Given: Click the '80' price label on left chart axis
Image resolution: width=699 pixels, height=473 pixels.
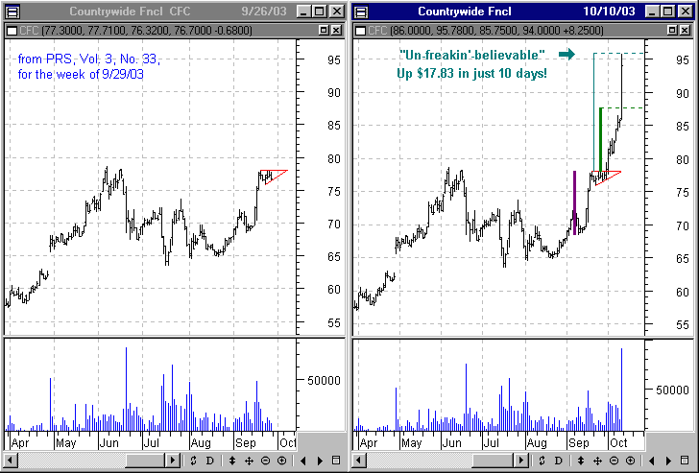Looking at the screenshot, I should pos(333,158).
